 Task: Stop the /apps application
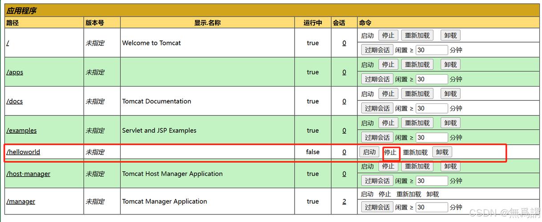(x=388, y=65)
